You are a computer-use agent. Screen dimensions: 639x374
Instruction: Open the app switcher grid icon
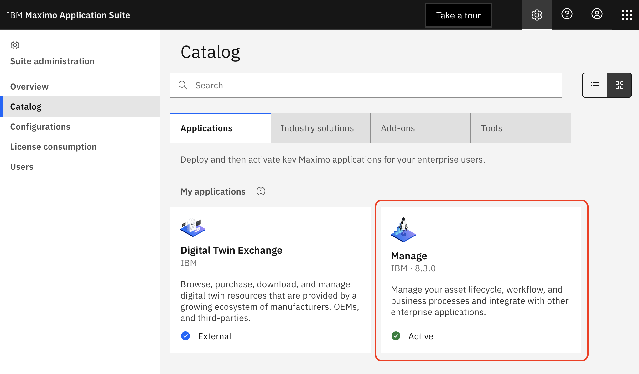point(627,15)
